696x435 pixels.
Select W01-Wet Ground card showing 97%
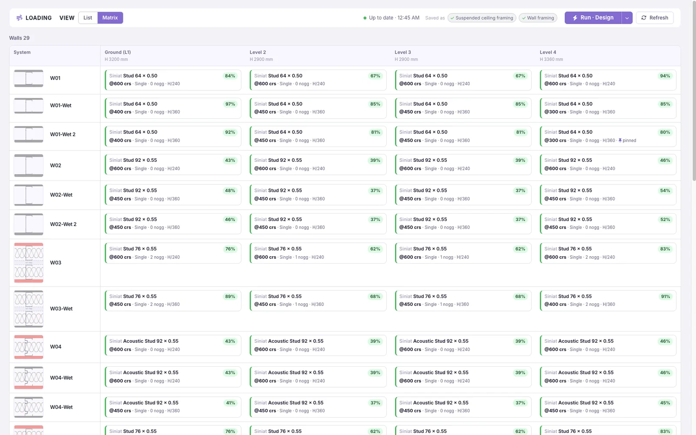tap(173, 108)
